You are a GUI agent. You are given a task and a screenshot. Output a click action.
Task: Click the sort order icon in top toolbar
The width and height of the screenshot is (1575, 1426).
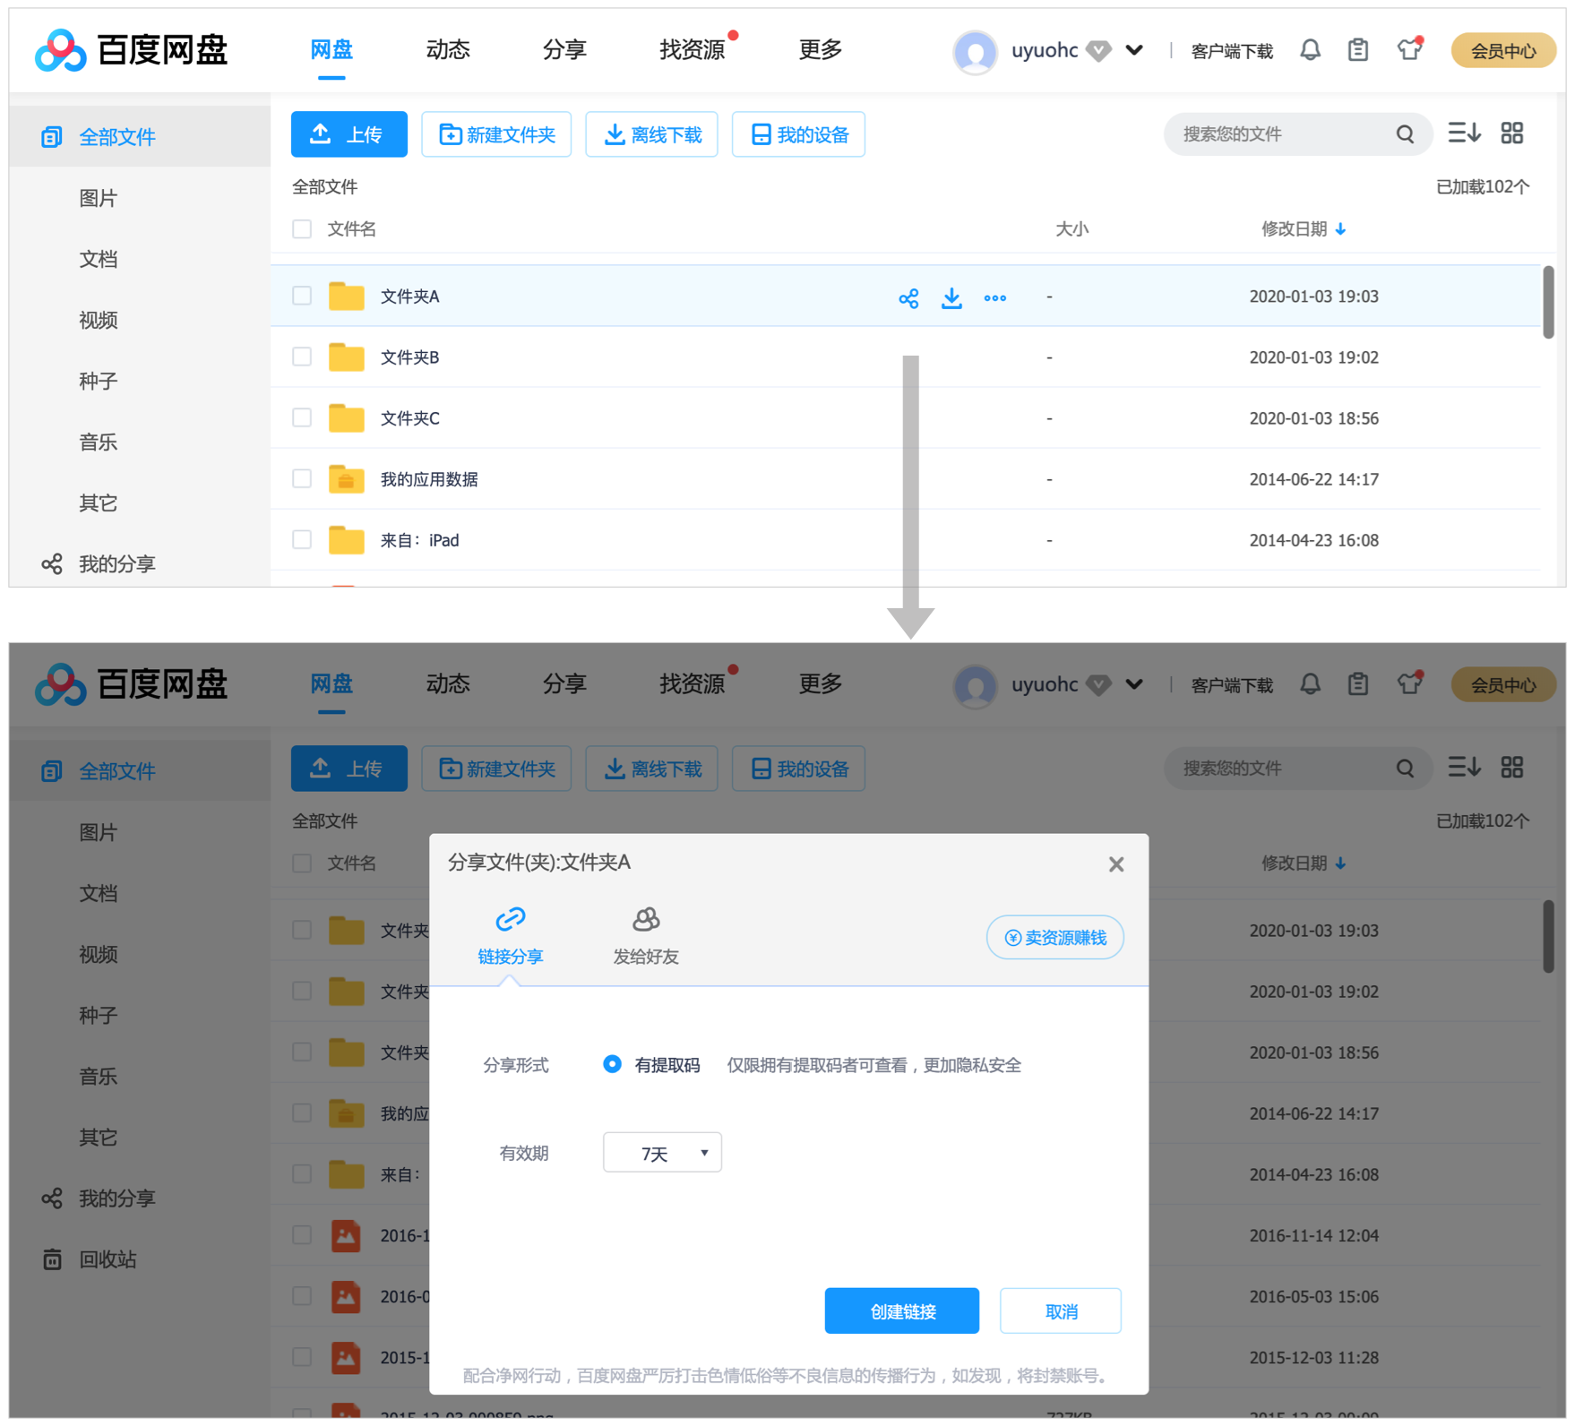tap(1465, 133)
